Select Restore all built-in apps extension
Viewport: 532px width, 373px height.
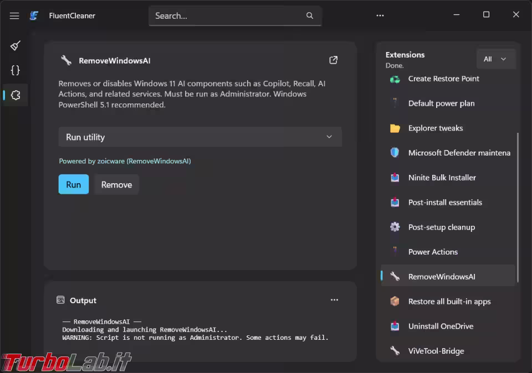[448, 301]
